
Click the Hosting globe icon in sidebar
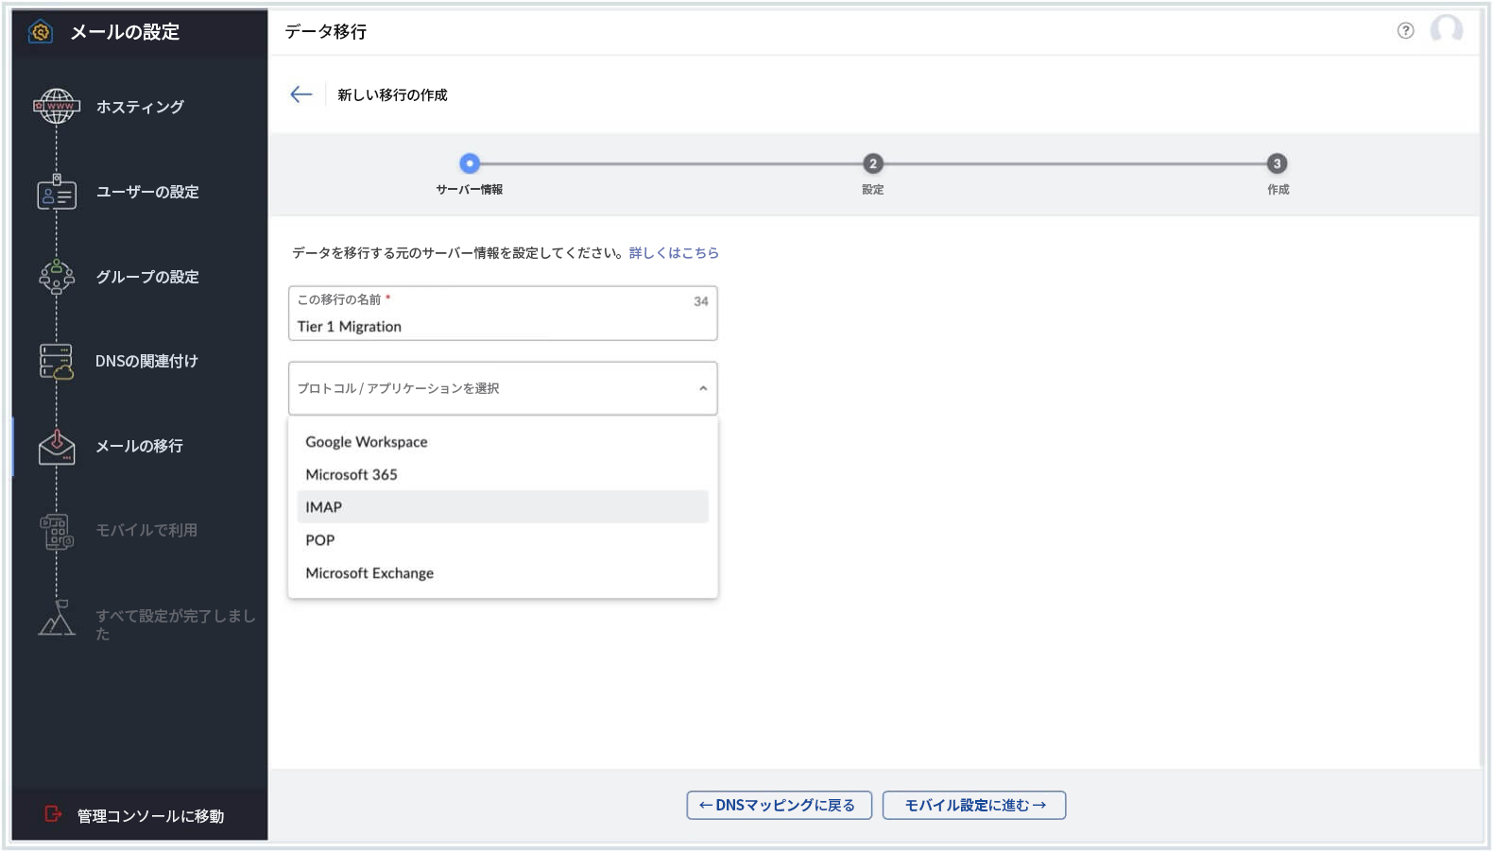(x=57, y=107)
